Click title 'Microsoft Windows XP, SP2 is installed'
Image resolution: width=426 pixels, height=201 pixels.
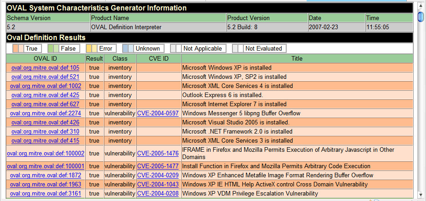click(x=234, y=77)
